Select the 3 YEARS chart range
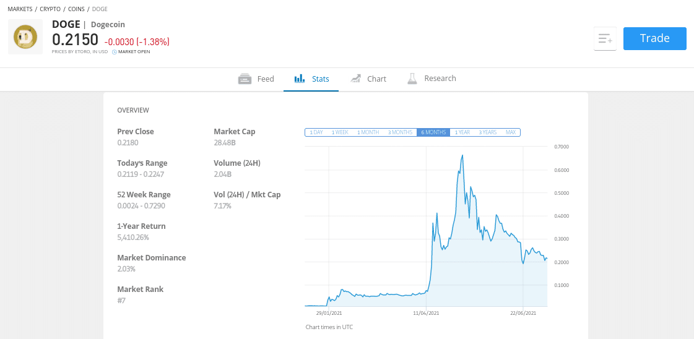 [488, 132]
